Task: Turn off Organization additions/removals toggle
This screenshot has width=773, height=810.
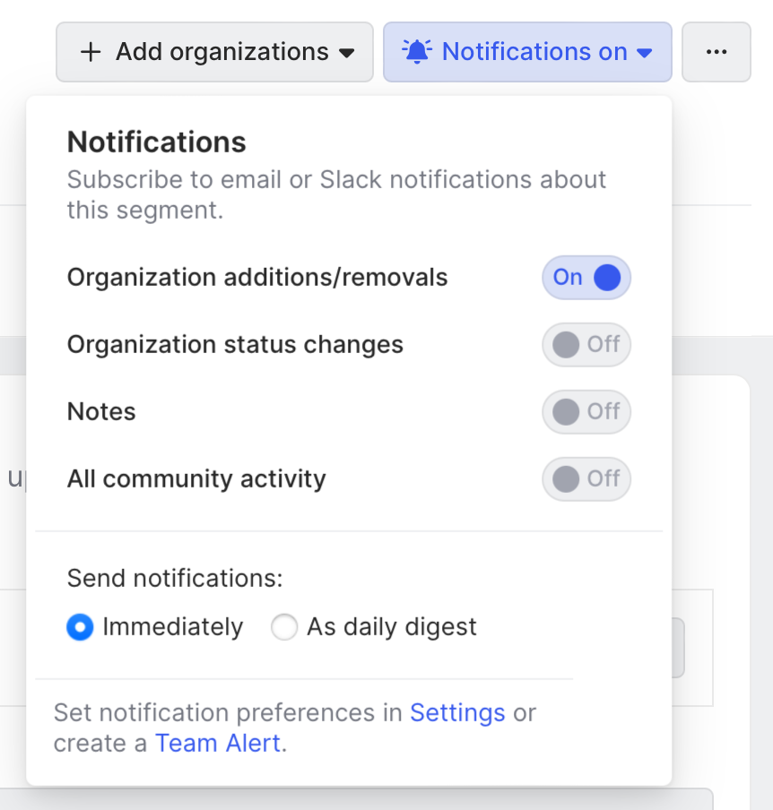Action: point(586,278)
